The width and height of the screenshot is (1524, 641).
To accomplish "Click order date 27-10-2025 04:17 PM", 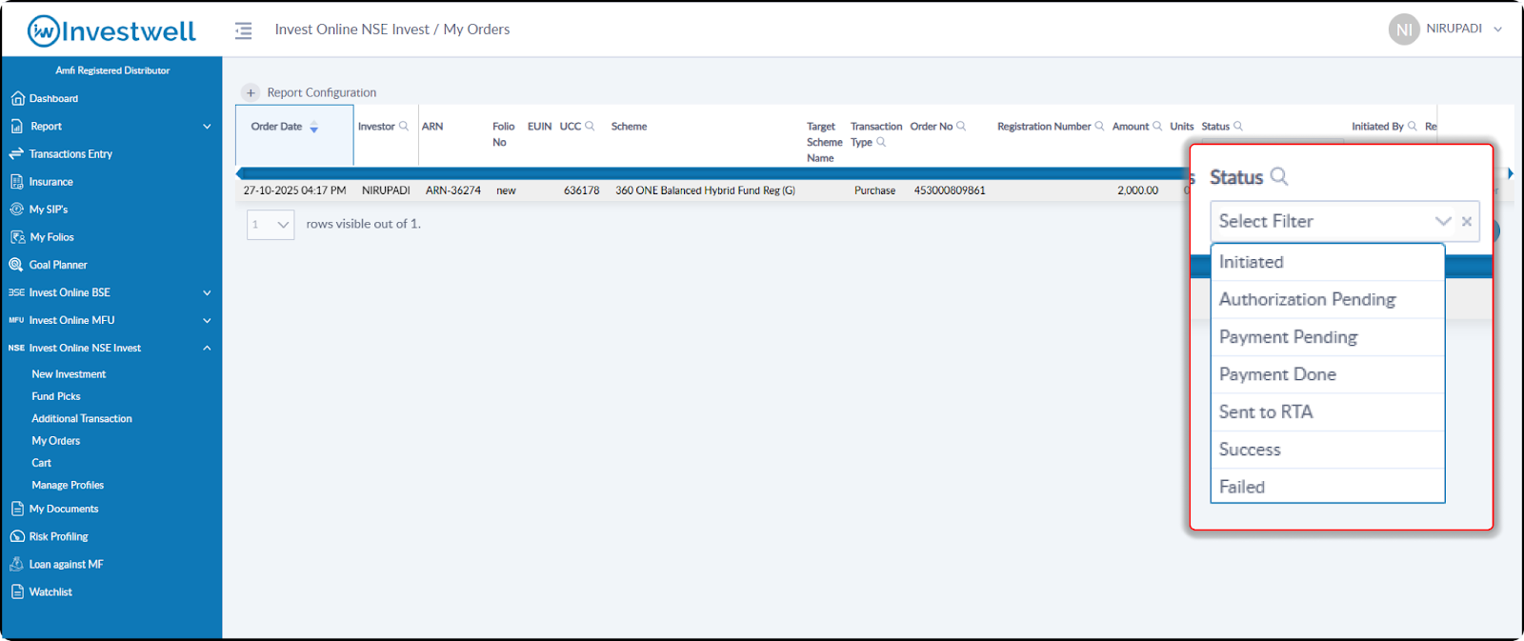I will point(294,190).
